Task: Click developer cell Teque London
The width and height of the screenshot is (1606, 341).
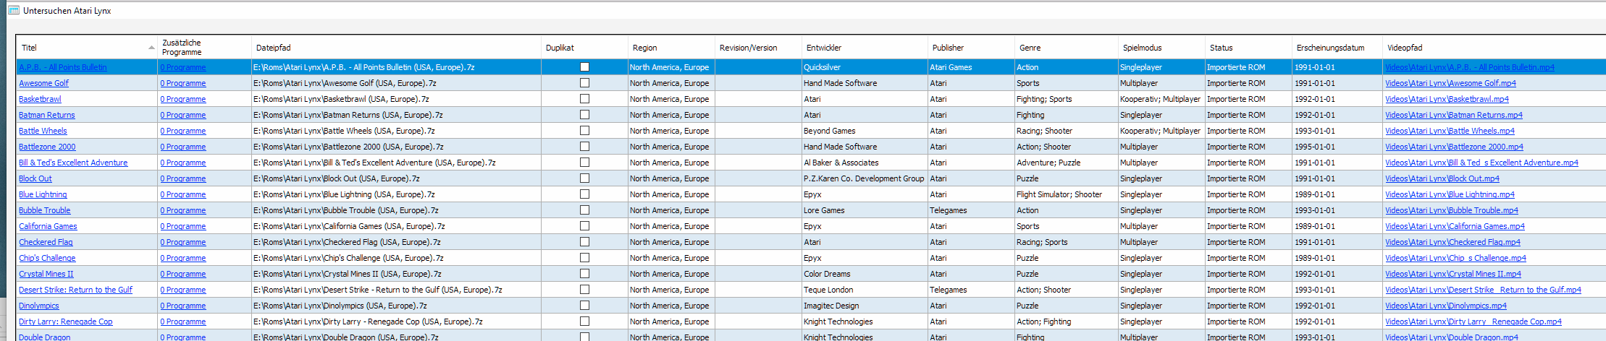Action: click(x=865, y=290)
